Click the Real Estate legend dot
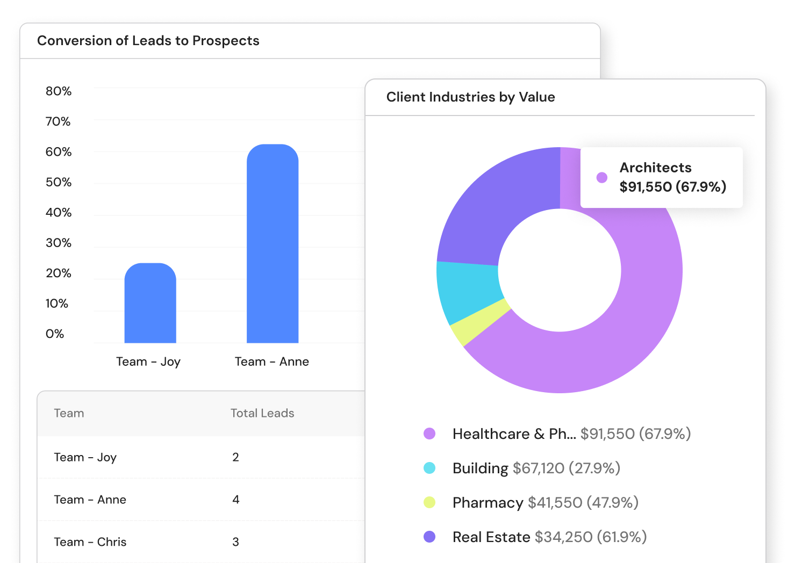Viewport: 788px width, 563px height. point(429,537)
